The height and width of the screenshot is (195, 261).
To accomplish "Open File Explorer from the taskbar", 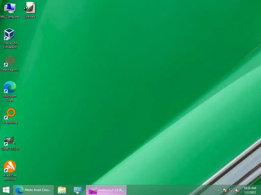I will (62, 190).
